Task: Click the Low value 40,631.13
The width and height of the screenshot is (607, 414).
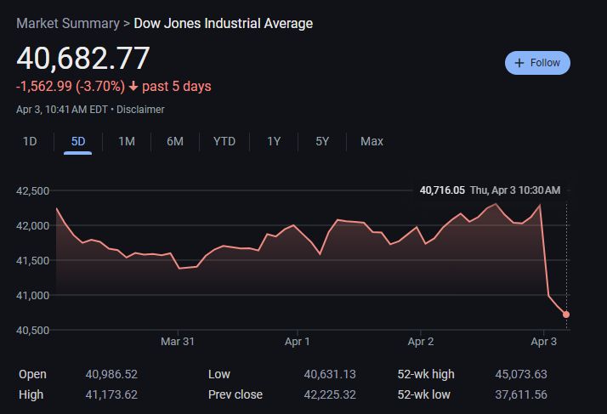Action: click(x=330, y=374)
